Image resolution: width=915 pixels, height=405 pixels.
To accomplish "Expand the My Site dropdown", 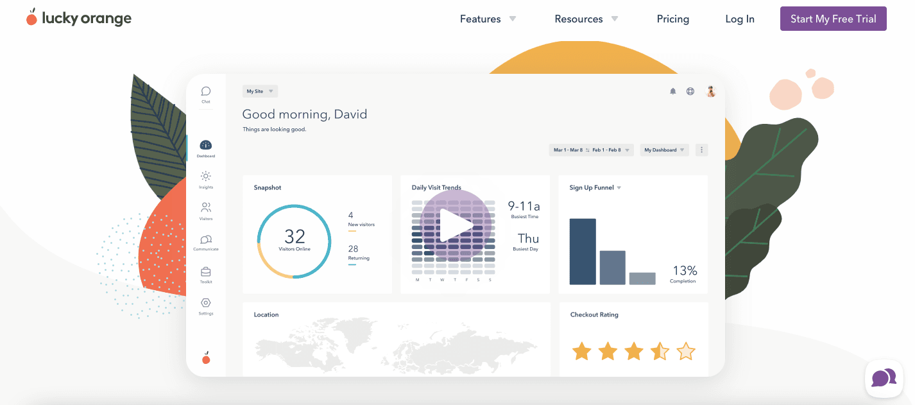I will (x=260, y=91).
